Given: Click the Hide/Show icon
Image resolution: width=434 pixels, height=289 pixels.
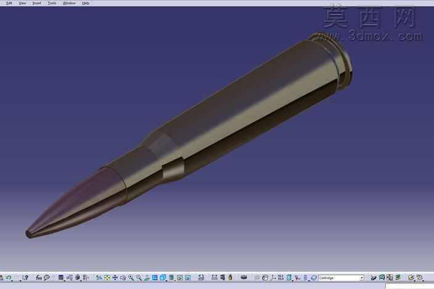Looking at the screenshot, I should pos(180,277).
